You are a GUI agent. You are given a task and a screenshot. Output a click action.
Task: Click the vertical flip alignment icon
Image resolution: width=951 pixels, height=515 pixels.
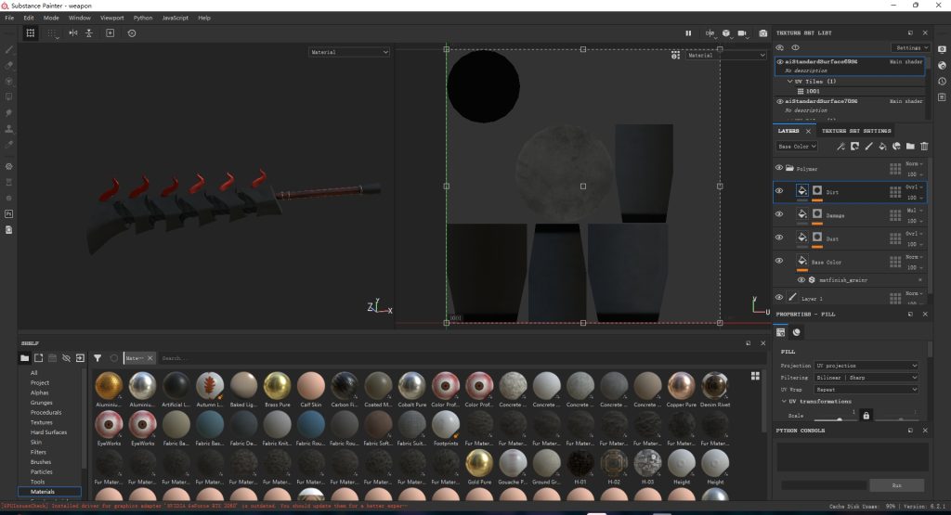89,33
